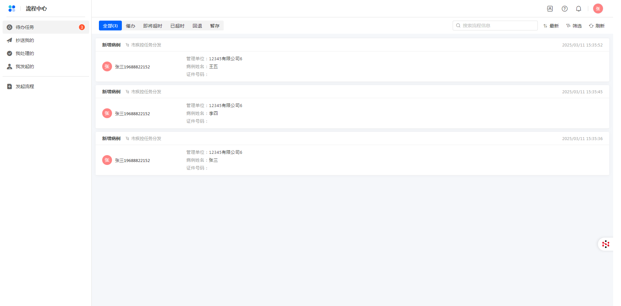Select the 待办任务 sidebar item
621x306 pixels.
coord(25,27)
